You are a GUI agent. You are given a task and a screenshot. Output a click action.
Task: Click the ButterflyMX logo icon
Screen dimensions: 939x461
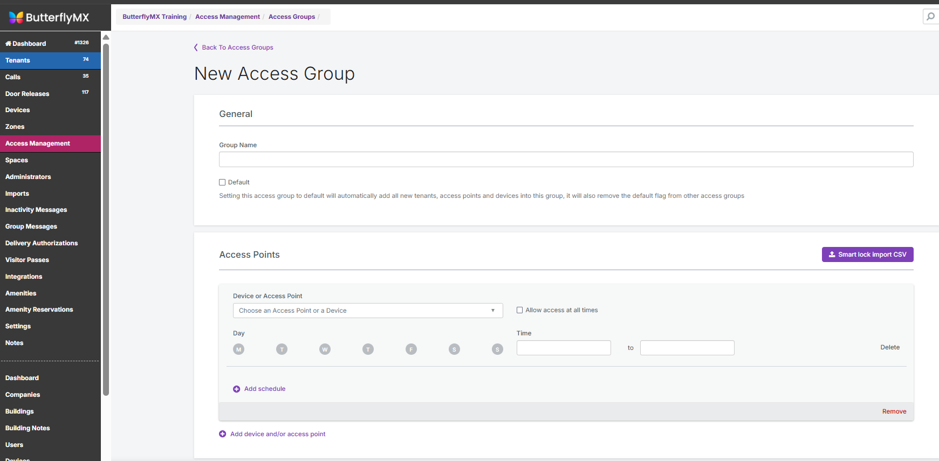(x=16, y=17)
